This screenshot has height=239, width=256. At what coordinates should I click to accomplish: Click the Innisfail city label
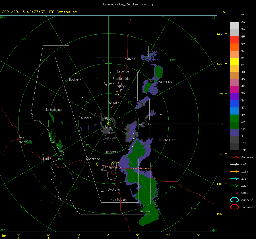click(x=115, y=103)
